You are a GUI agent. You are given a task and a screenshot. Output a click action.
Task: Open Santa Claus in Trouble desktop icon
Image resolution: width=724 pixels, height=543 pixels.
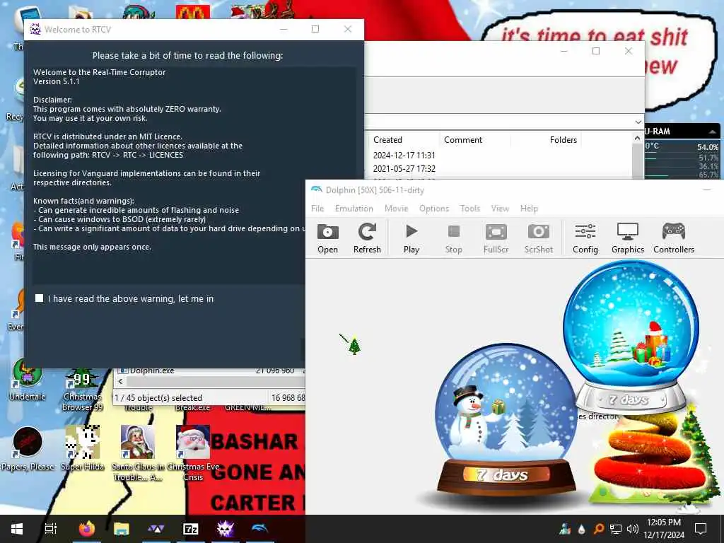tap(138, 452)
